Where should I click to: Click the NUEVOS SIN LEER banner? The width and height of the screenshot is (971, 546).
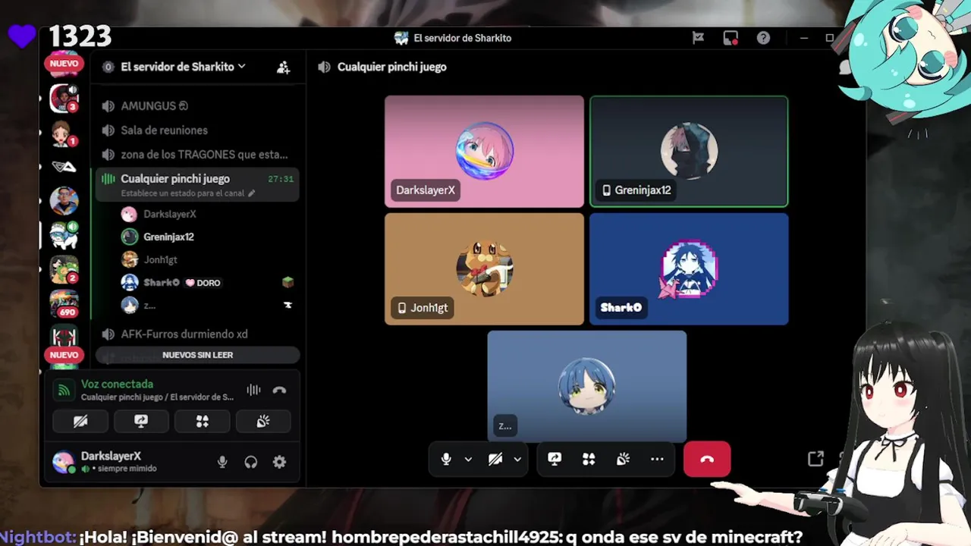pyautogui.click(x=197, y=355)
